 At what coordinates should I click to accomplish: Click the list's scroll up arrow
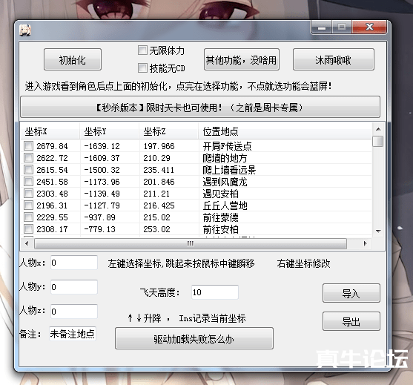pos(378,129)
